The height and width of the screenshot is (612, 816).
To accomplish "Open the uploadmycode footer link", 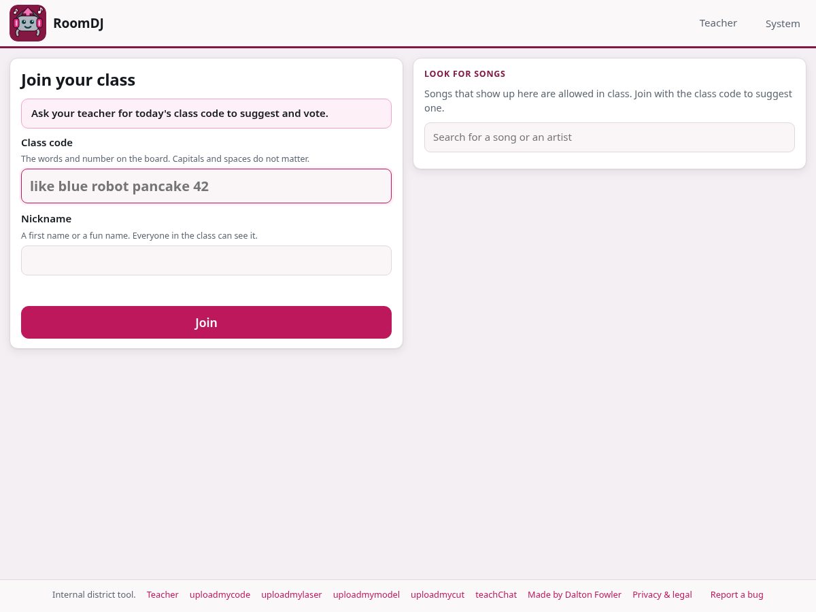I will click(220, 594).
